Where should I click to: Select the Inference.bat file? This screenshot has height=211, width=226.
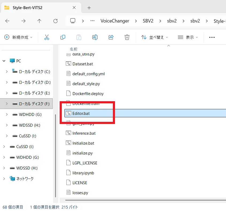(x=84, y=133)
